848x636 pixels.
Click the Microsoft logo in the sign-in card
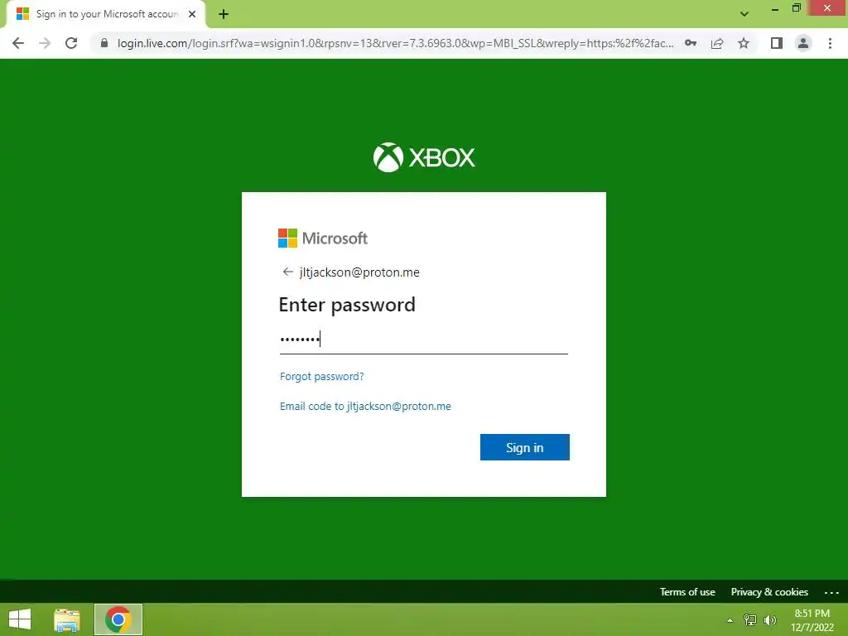(x=323, y=238)
